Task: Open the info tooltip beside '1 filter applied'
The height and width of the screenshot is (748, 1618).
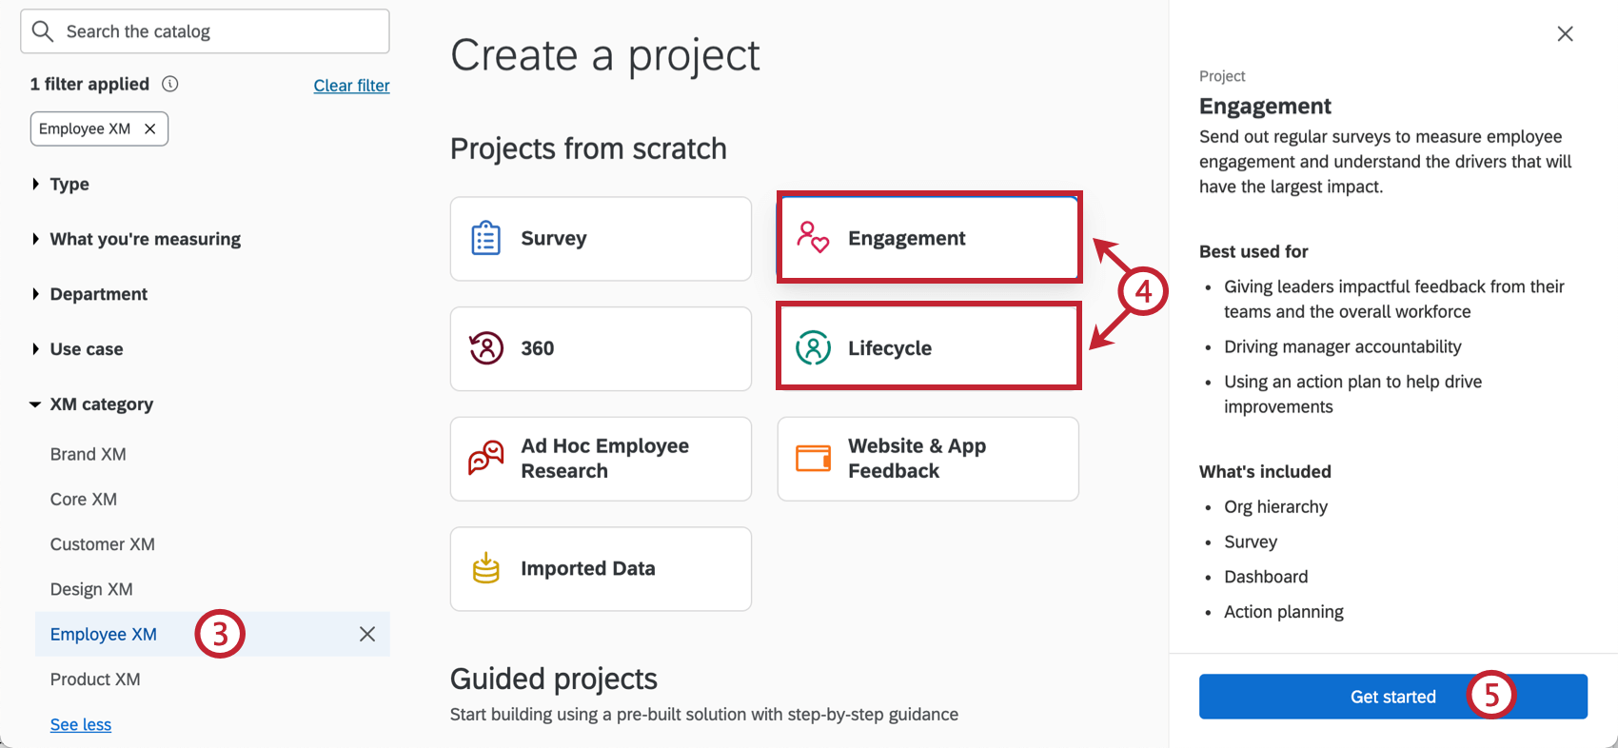Action: coord(170,84)
